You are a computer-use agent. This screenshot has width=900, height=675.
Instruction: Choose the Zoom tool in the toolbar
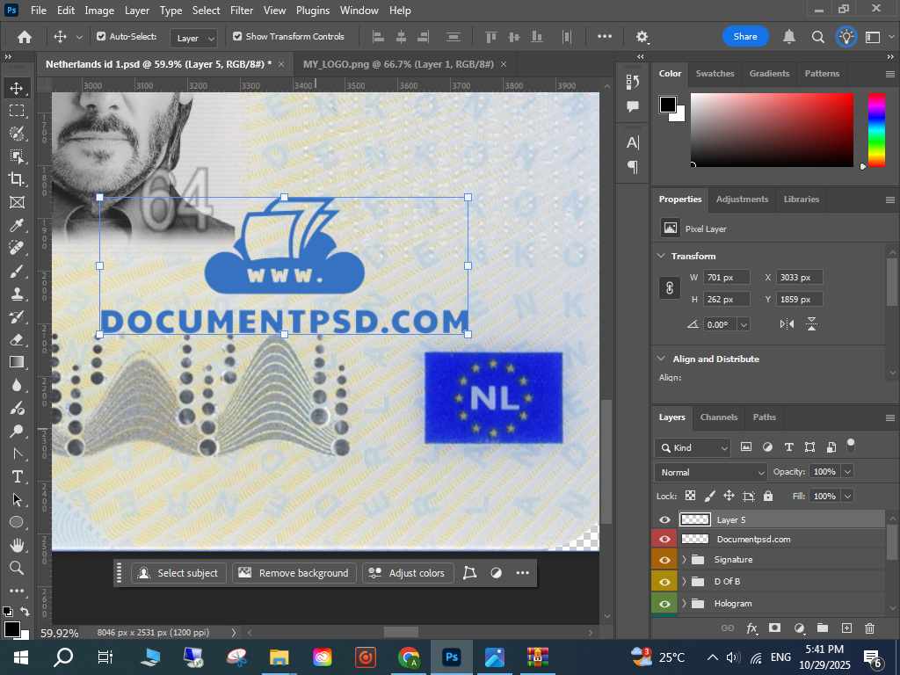pos(17,568)
